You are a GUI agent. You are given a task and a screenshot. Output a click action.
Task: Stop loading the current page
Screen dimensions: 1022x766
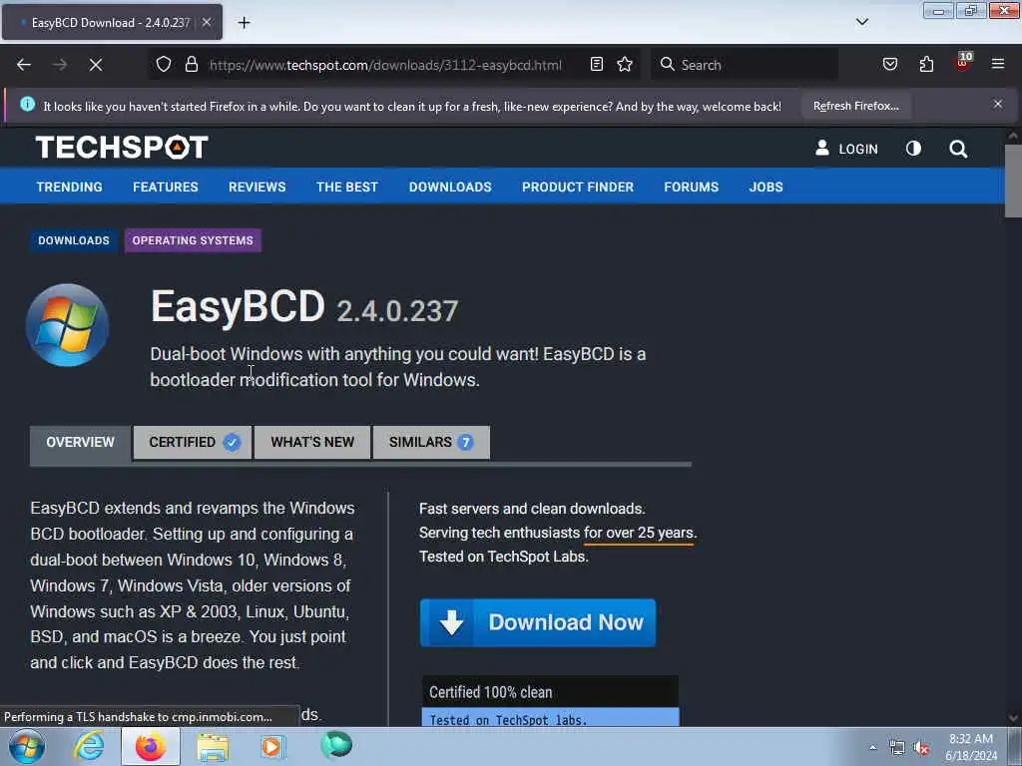point(95,65)
